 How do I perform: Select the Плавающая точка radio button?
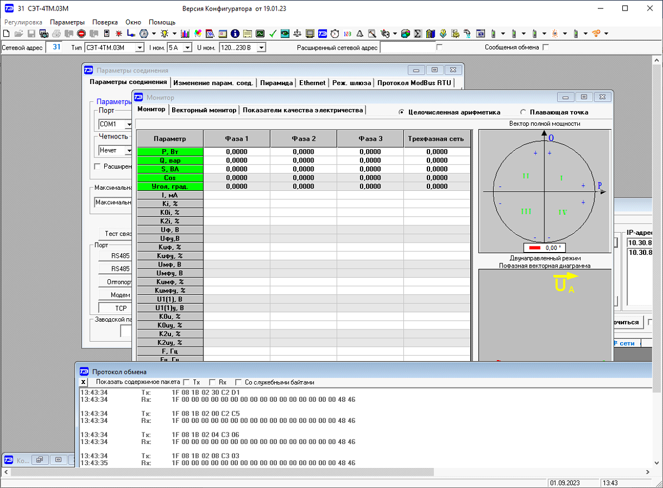pyautogui.click(x=523, y=112)
